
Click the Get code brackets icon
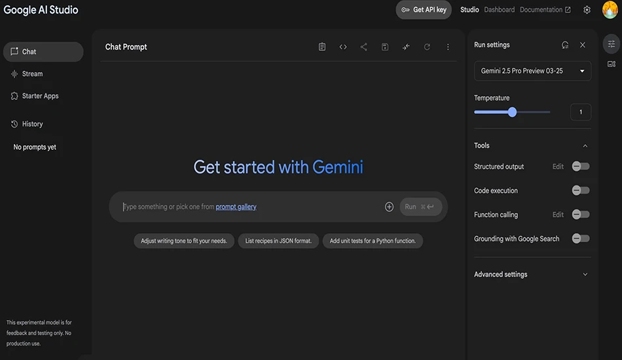point(343,46)
